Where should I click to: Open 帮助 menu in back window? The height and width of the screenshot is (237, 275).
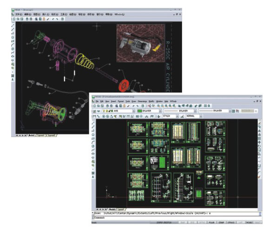[109, 14]
